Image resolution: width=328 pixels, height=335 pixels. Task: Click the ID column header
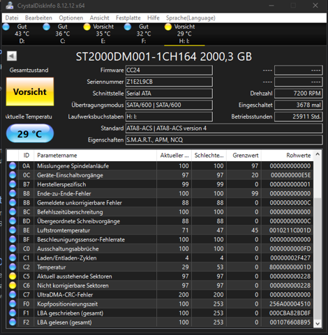tap(27, 156)
